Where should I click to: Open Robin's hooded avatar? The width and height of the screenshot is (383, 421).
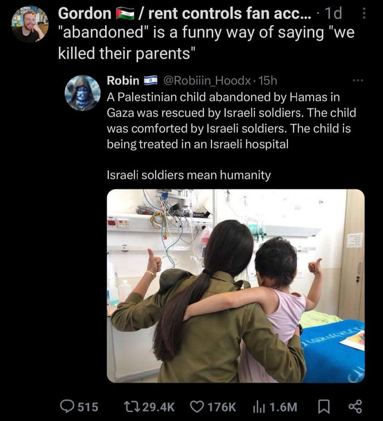[83, 93]
